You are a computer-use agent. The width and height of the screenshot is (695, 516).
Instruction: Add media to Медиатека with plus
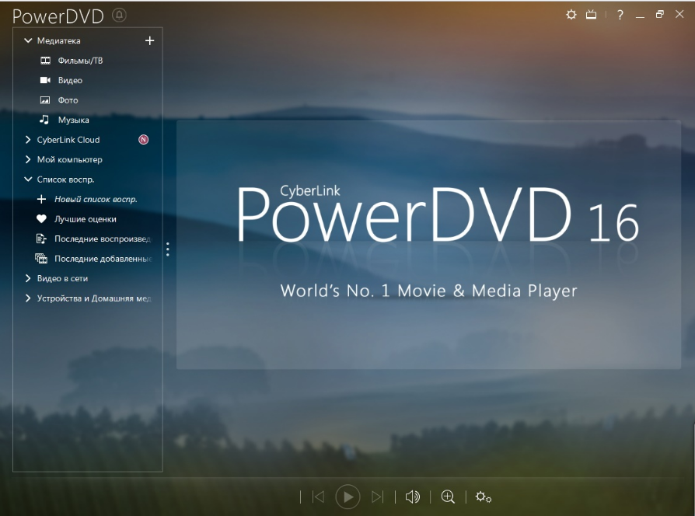(150, 40)
